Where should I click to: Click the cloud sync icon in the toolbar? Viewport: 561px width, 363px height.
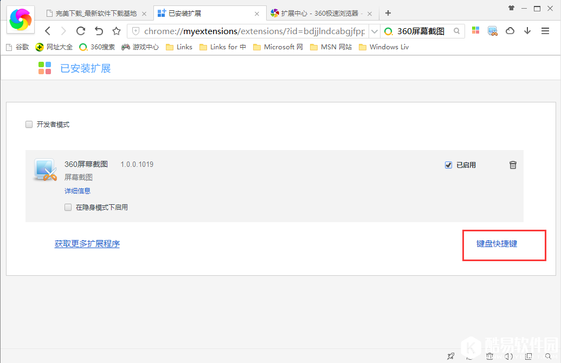point(510,31)
